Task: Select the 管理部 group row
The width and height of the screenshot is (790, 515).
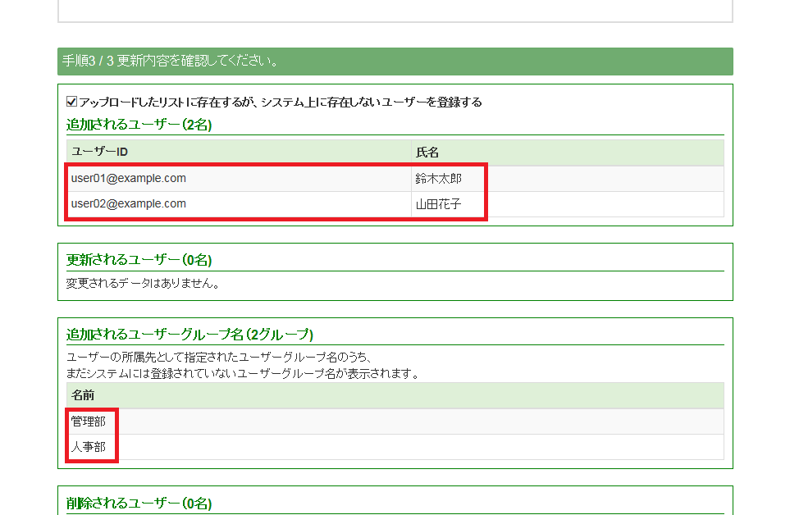Action: 395,422
